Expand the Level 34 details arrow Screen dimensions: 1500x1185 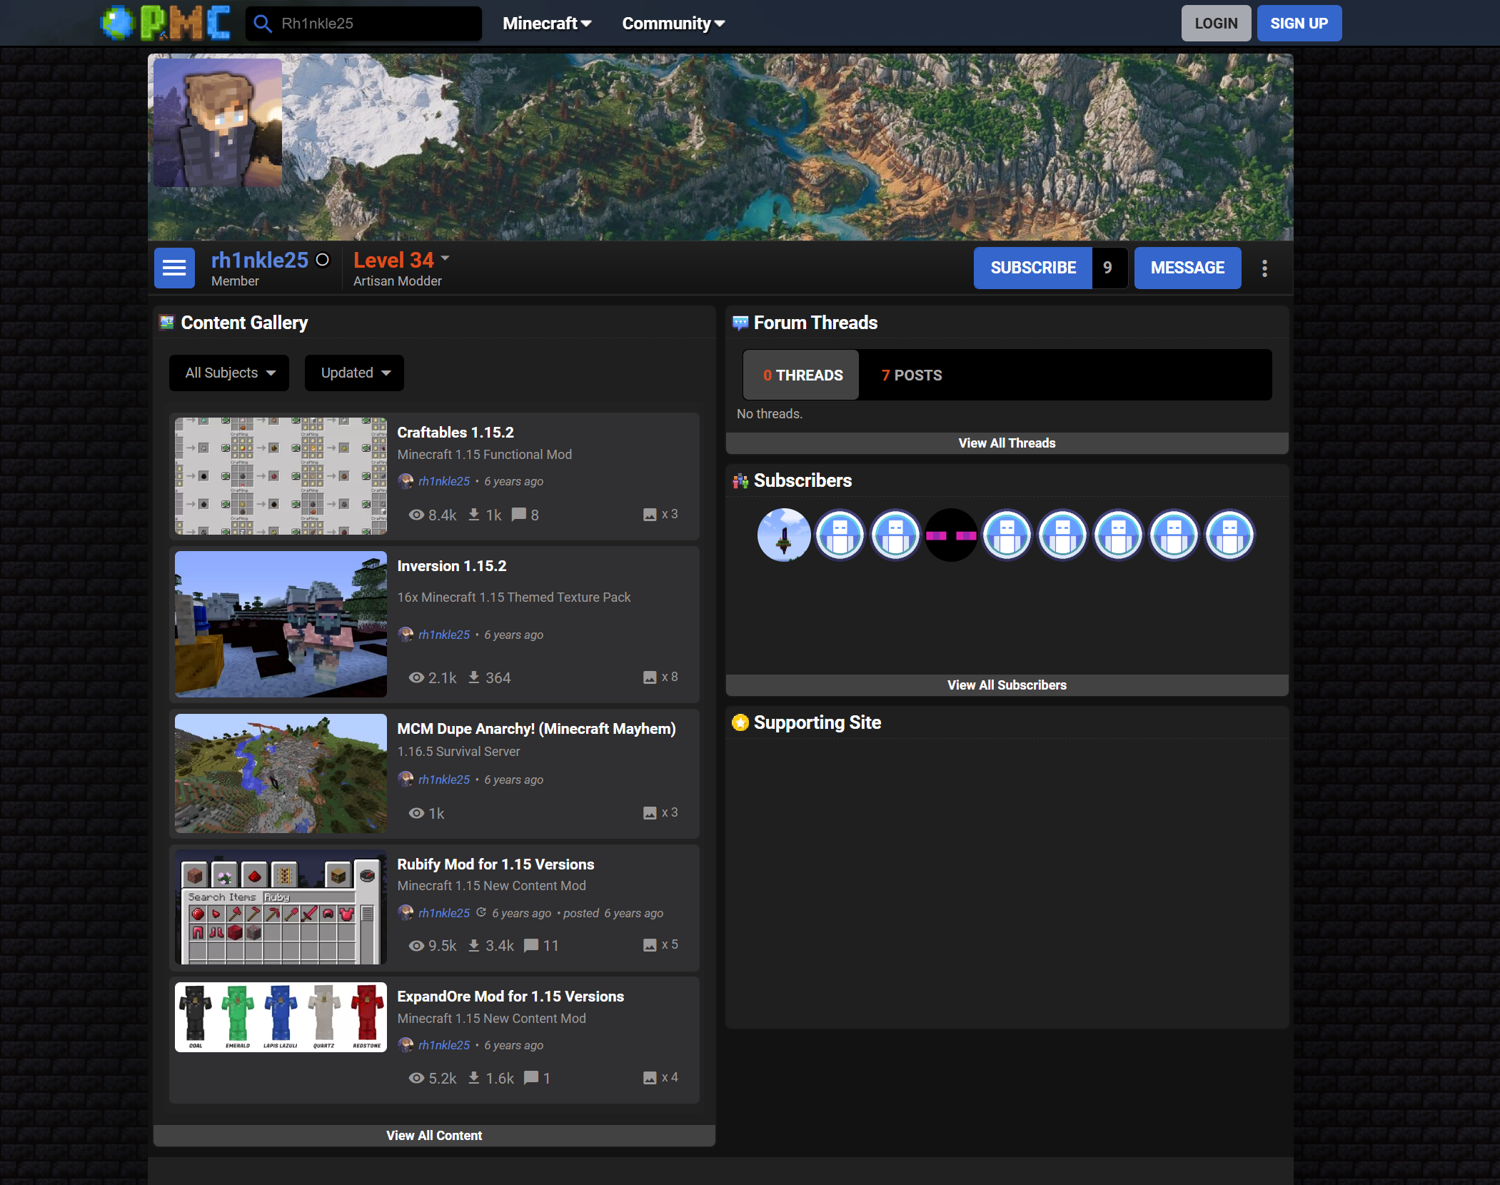pos(445,258)
